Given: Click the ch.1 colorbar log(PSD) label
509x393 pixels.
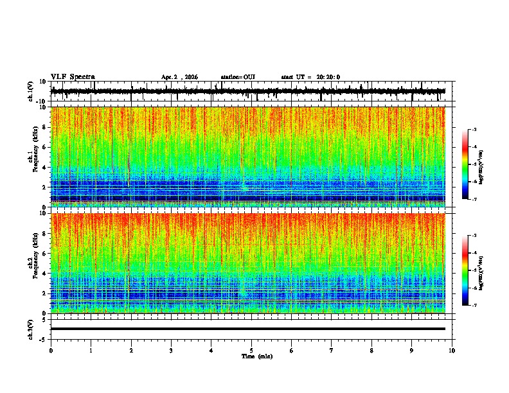Looking at the screenshot, I should [x=481, y=168].
